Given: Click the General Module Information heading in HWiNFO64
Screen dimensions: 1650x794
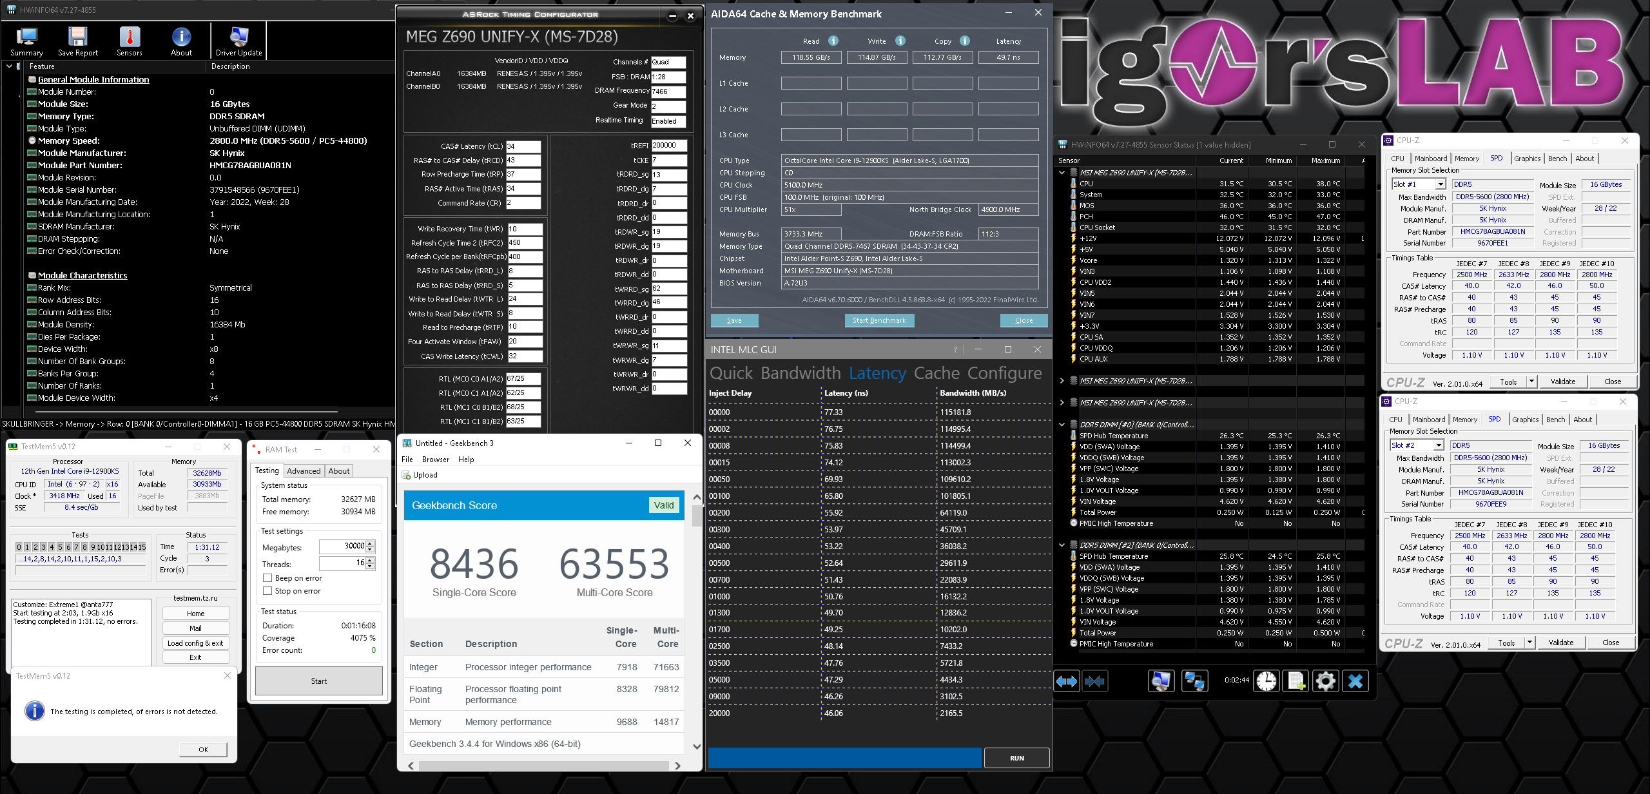Looking at the screenshot, I should pos(93,79).
